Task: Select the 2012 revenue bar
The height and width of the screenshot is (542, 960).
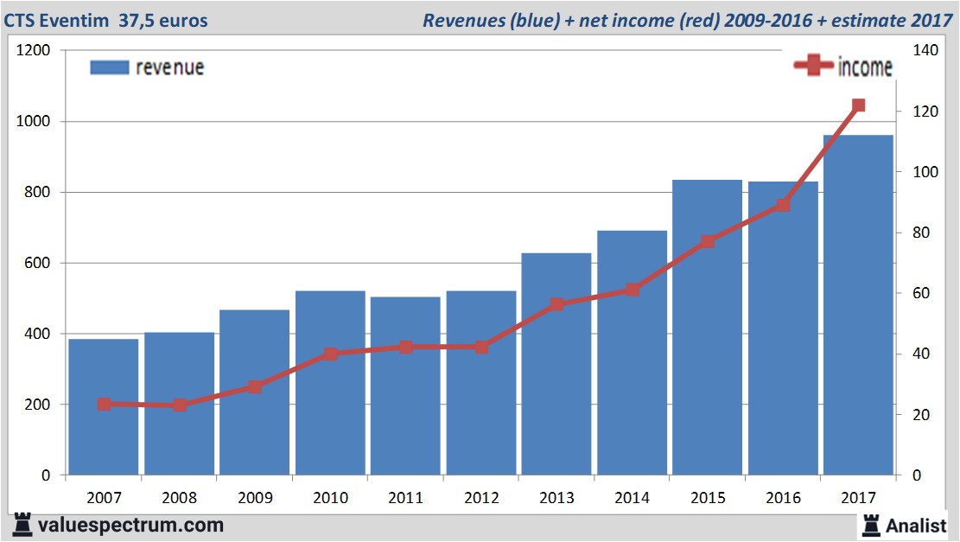Action: pos(481,383)
